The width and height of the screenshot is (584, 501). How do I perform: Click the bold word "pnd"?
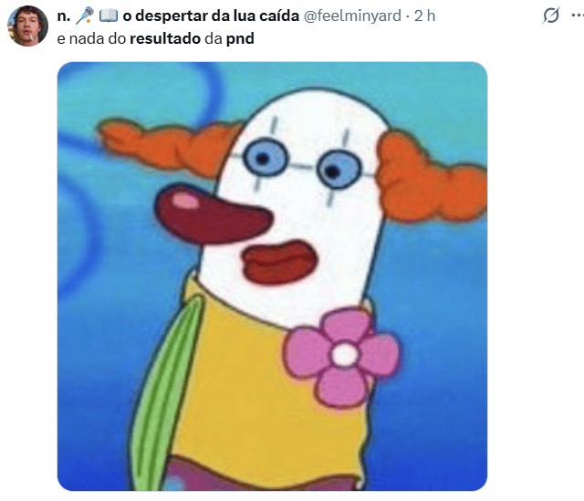240,39
